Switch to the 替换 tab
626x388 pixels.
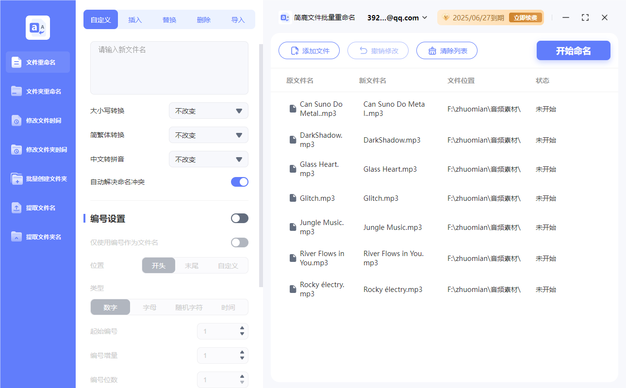pyautogui.click(x=169, y=19)
